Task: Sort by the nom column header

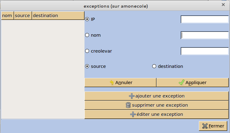Action: (x=8, y=16)
